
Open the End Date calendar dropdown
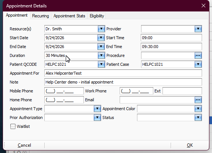101,47
